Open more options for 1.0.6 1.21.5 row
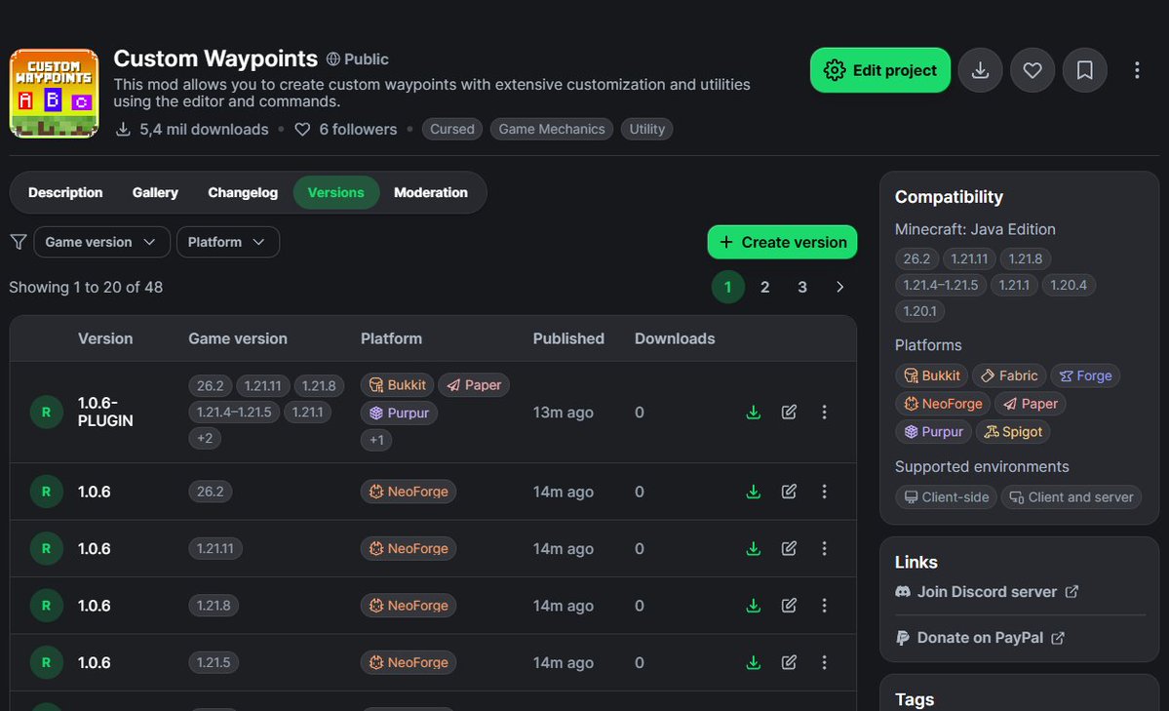1169x711 pixels. (824, 662)
